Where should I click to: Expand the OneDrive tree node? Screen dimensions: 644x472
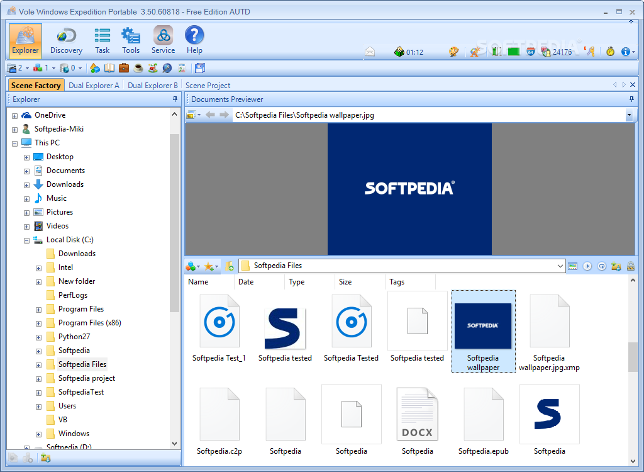(15, 116)
